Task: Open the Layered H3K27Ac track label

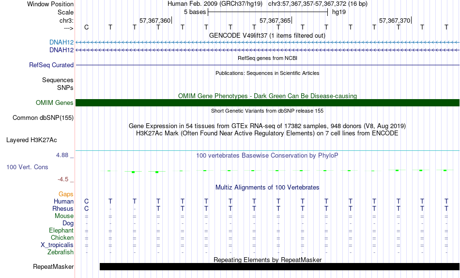Action: (x=31, y=140)
